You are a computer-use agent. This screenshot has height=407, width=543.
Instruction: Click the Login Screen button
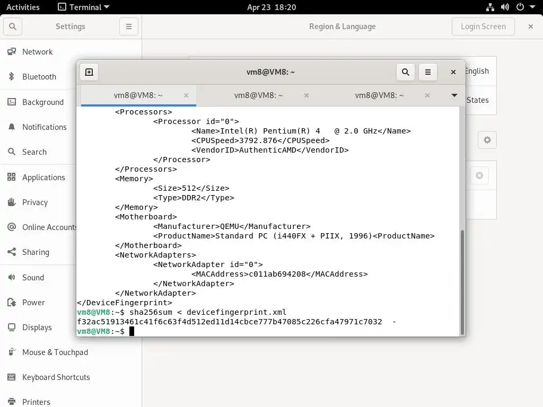tap(483, 26)
